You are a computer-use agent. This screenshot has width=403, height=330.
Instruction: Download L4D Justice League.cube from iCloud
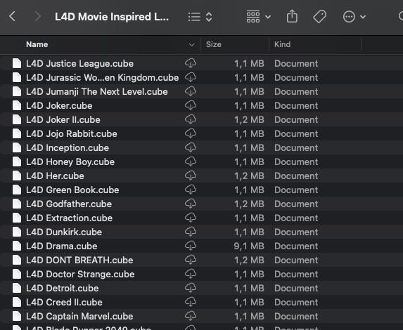(191, 63)
